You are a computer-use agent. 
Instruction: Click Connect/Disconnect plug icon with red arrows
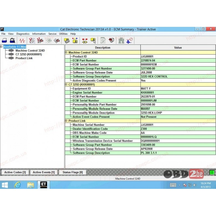coord(85,40)
